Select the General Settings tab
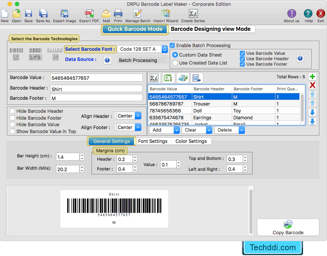327x256 pixels. tap(112, 141)
